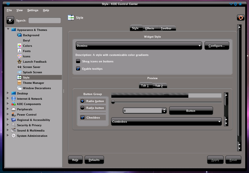Click the sidebar splitter handle
This screenshot has height=173, width=249.
pos(64,91)
